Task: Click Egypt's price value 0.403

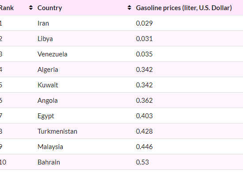Action: [144, 116]
